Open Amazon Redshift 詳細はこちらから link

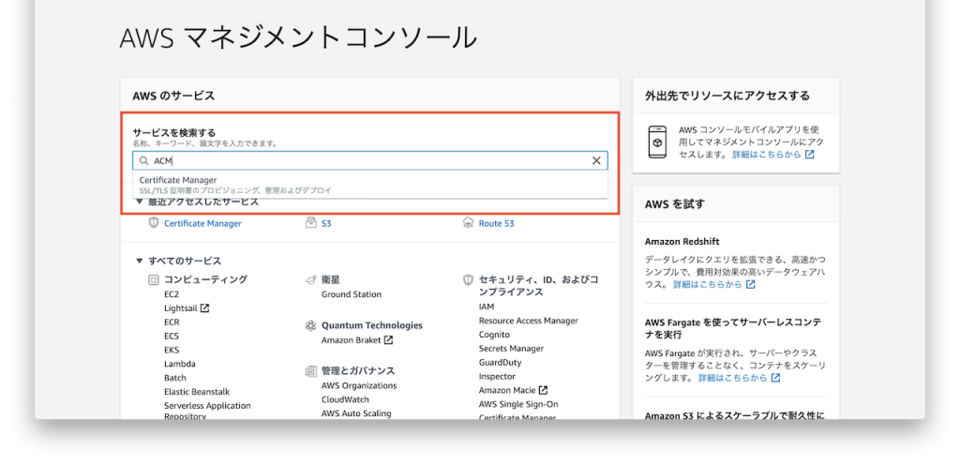[x=708, y=284]
